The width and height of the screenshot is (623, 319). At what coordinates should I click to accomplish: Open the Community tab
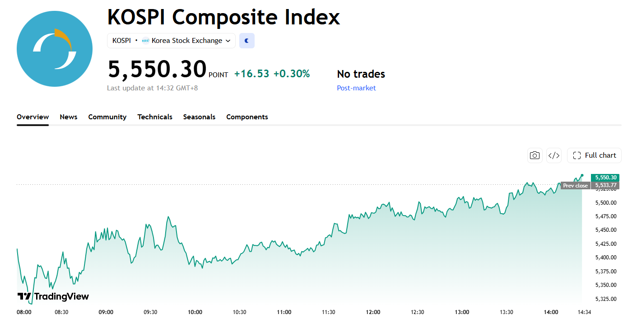pos(107,117)
